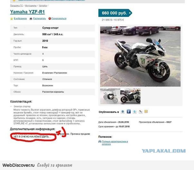
Task: Click the red complaint icon
Action: tap(49, 19)
